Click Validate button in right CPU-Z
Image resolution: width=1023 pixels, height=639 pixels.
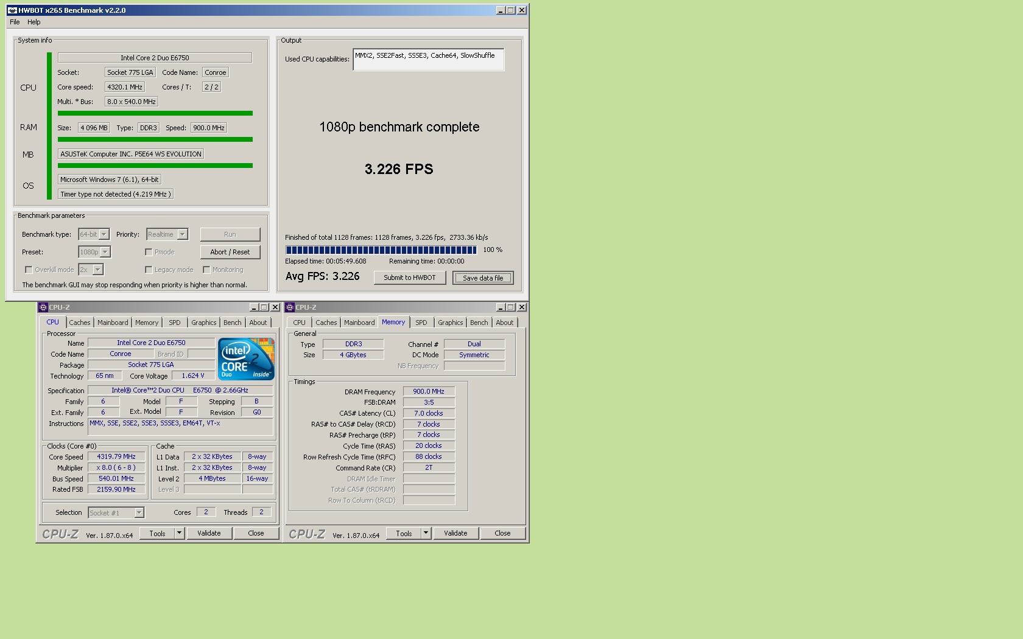click(455, 534)
